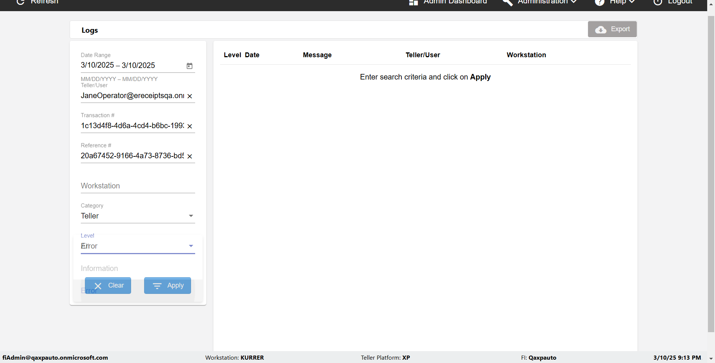Click the Administration wrench icon
715x363 pixels.
point(508,2)
